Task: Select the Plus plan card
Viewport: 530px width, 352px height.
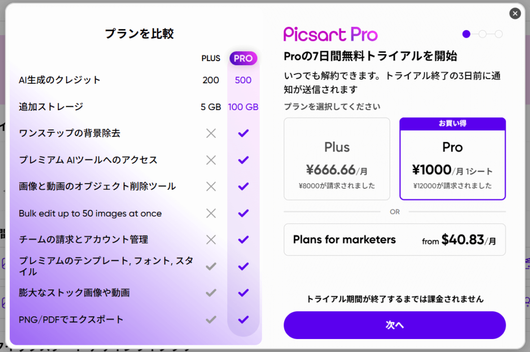Action: (x=337, y=159)
